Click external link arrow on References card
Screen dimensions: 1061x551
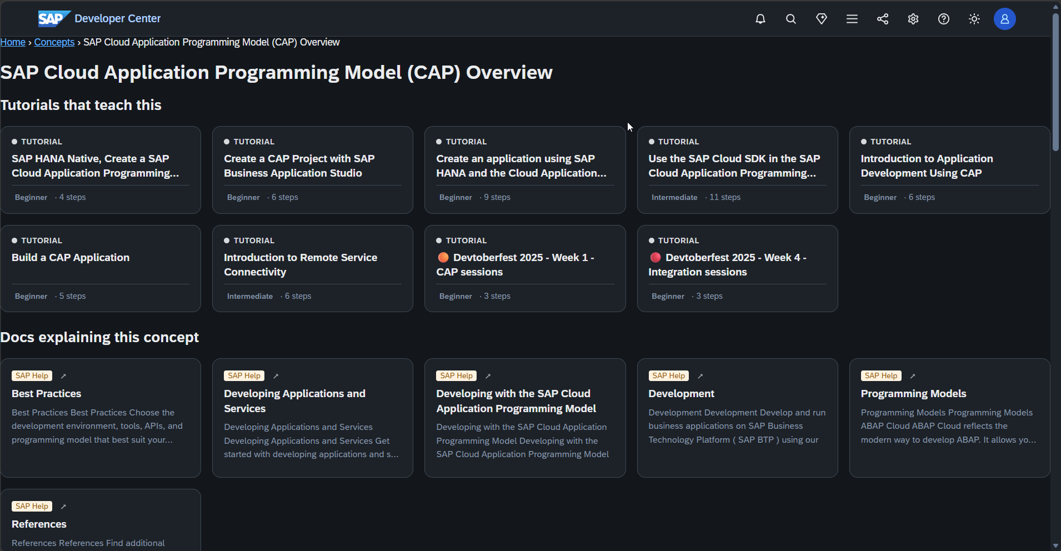click(63, 507)
